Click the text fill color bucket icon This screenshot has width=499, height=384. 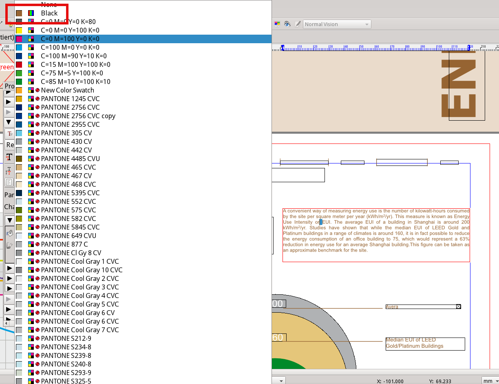9,233
